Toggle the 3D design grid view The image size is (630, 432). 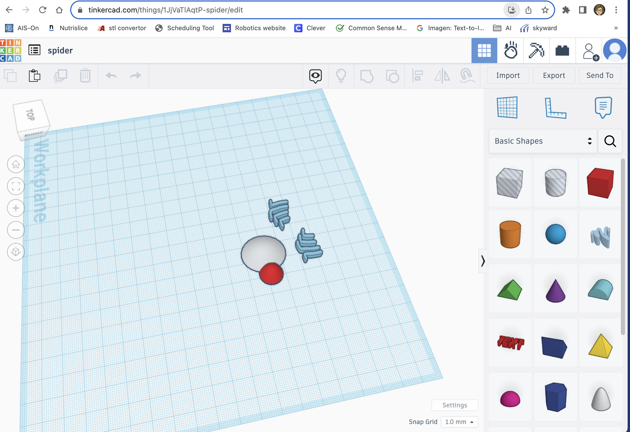[484, 50]
